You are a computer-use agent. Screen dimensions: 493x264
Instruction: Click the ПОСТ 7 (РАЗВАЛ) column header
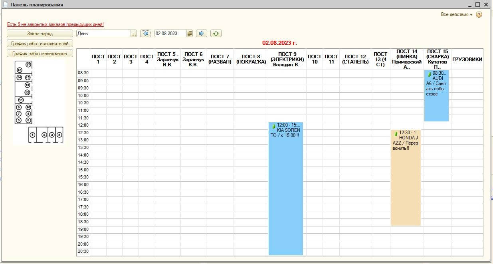pos(220,59)
